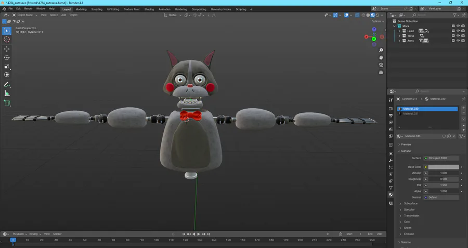Expand the Torso collection
Screen dimensions: 468x248
point(399,36)
